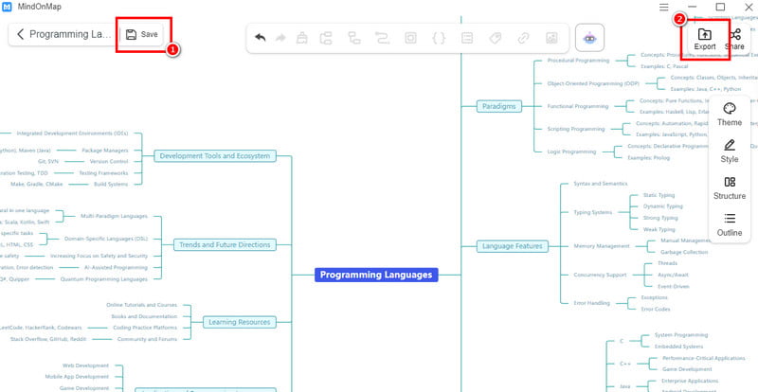Viewport: 758px width, 392px height.
Task: Open the Theme panel
Action: pos(730,114)
